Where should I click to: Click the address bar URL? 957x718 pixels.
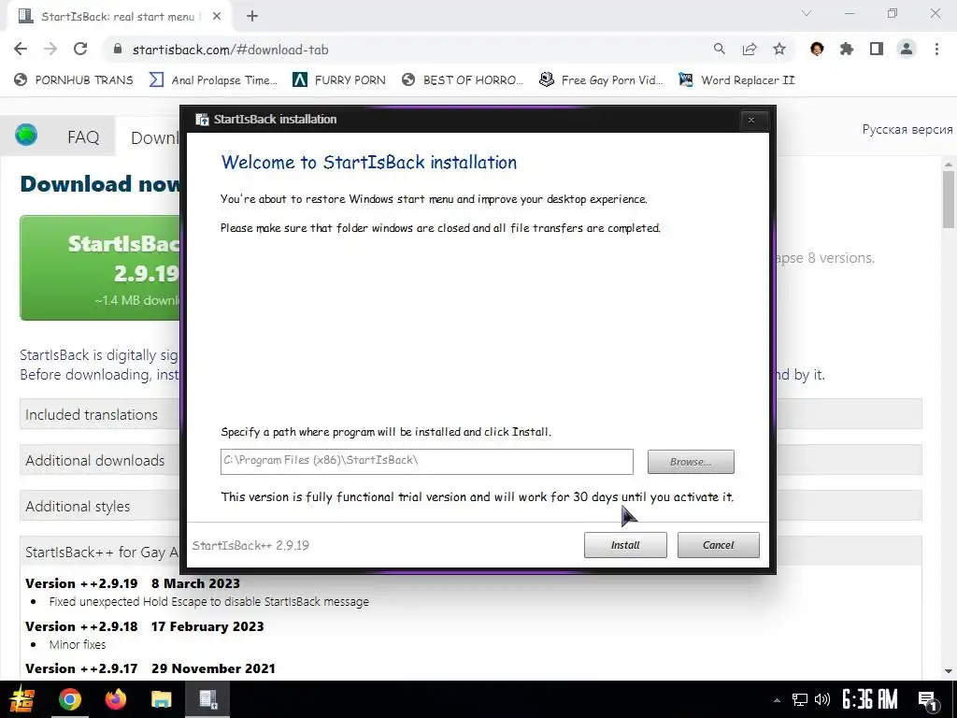[x=230, y=50]
